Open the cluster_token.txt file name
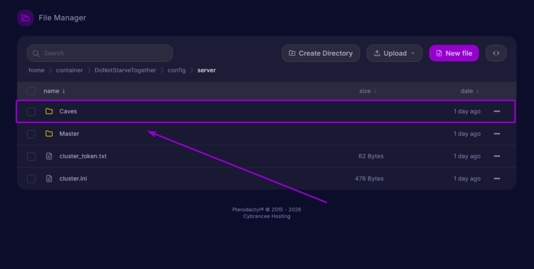 click(x=83, y=156)
